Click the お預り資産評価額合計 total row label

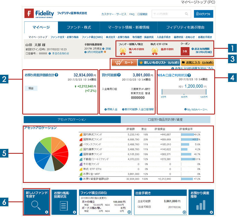pos(96,179)
